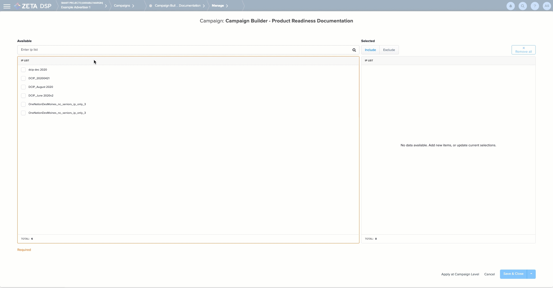The height and width of the screenshot is (288, 553).
Task: Click Apply at Campaign Level
Action: [x=460, y=274]
